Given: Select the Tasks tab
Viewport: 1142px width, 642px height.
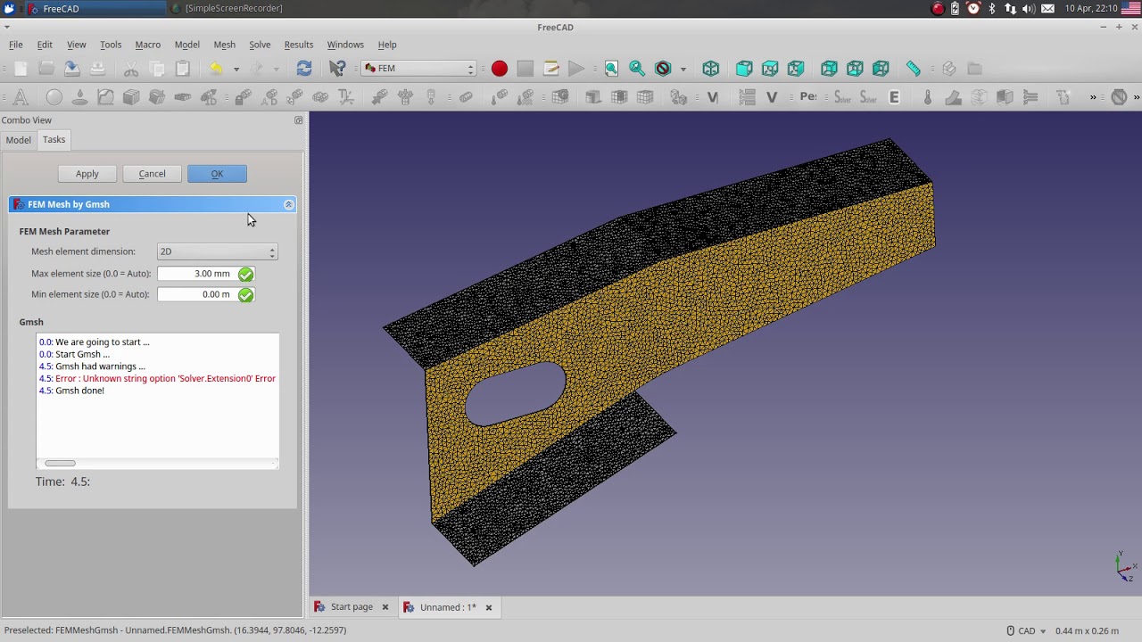Looking at the screenshot, I should [54, 139].
